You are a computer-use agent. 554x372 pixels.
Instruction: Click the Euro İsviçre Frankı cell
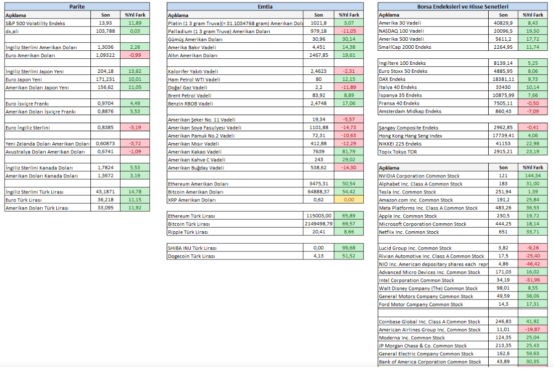tap(48, 103)
